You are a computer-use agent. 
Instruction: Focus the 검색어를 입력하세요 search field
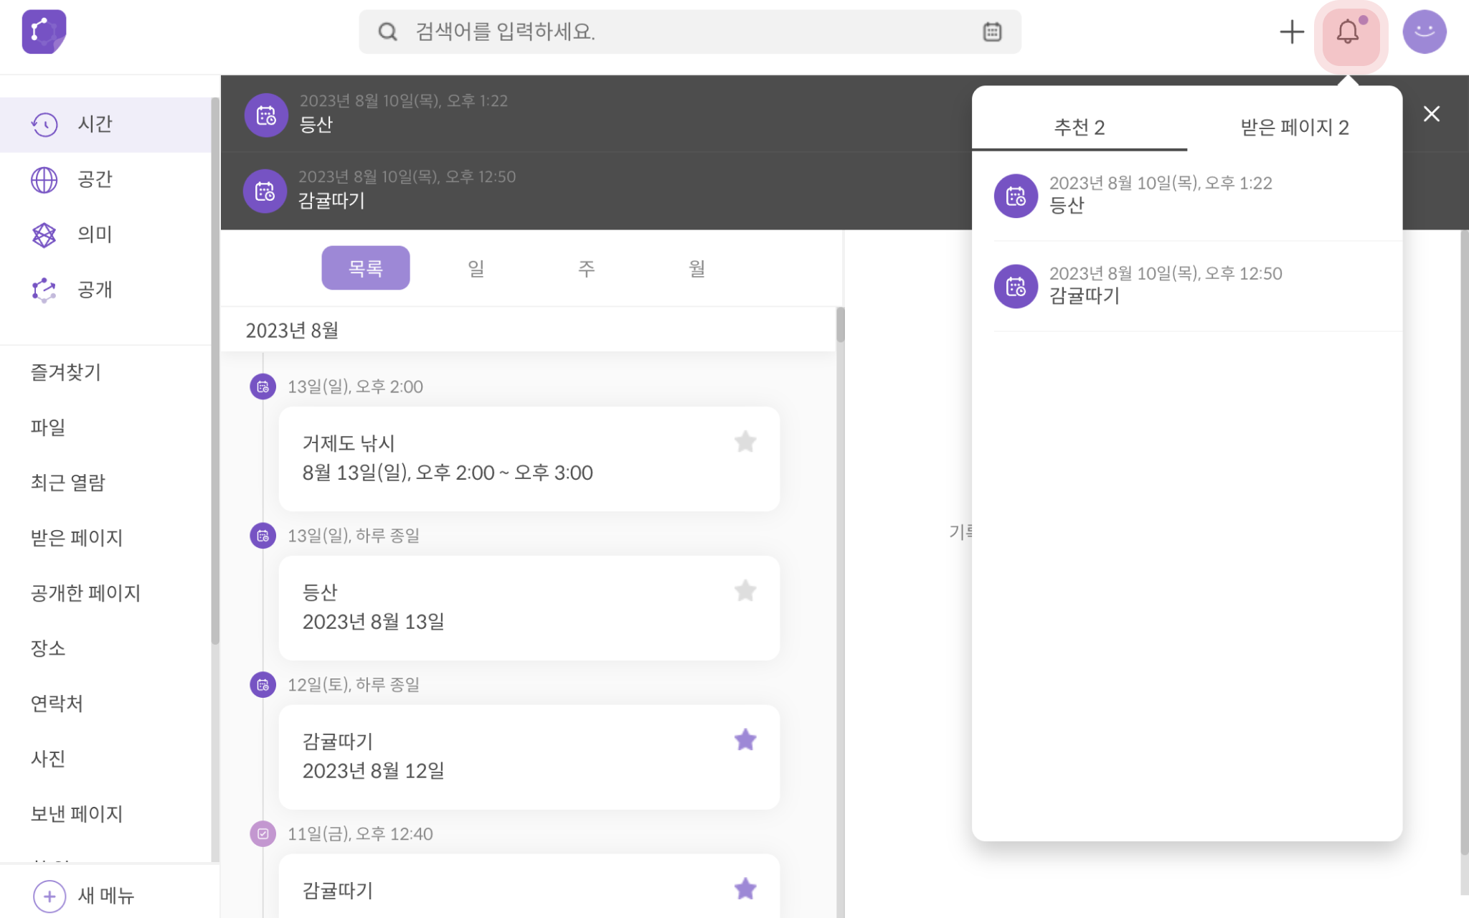pos(690,32)
